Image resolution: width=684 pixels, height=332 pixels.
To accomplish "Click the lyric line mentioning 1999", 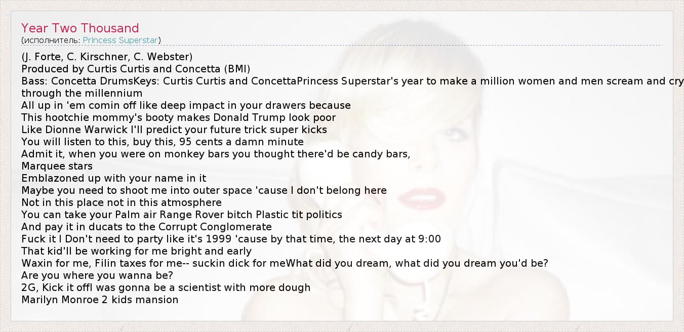I will 231,239.
